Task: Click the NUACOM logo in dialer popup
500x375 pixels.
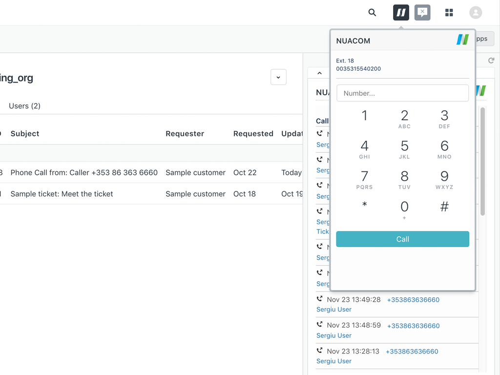Action: (462, 40)
